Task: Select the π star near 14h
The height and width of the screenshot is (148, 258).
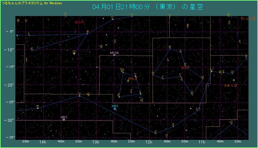Action: (38, 107)
